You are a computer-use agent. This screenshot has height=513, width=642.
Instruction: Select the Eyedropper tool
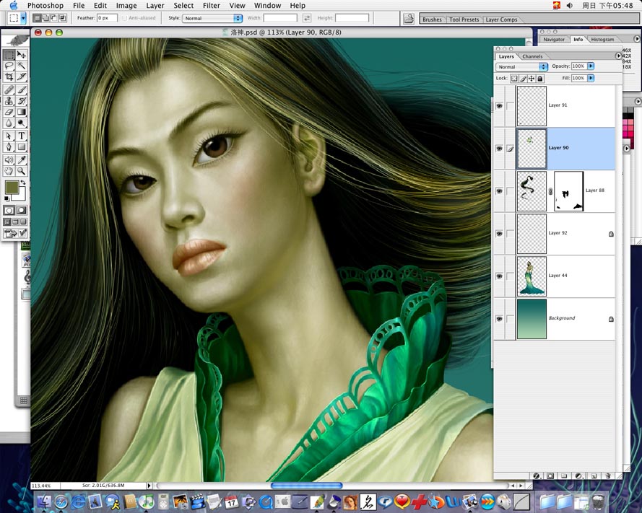(21, 160)
